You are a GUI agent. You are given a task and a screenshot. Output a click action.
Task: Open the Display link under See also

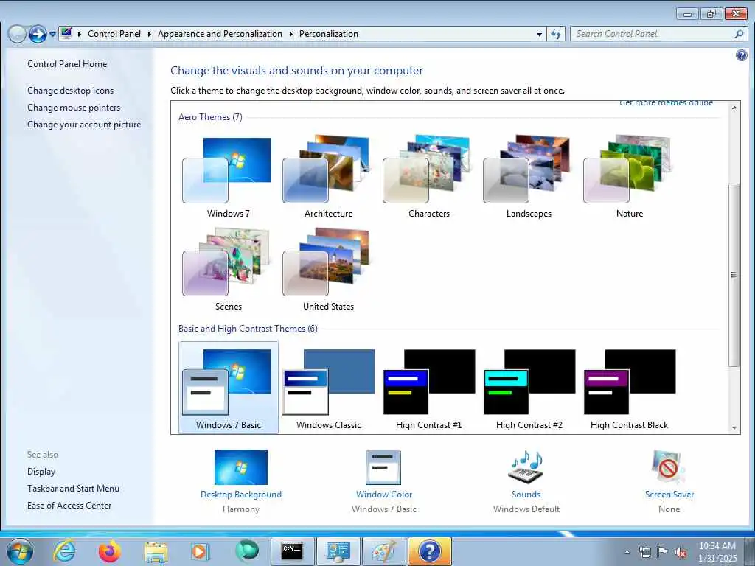pyautogui.click(x=41, y=472)
